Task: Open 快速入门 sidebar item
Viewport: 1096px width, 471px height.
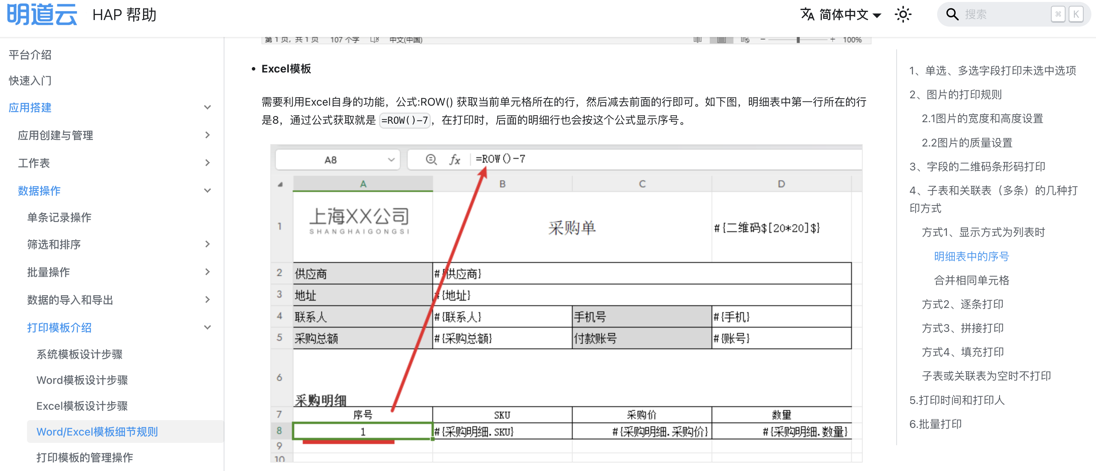Action: coord(30,80)
